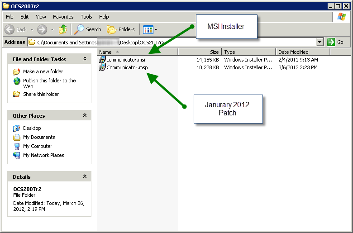Open the My Computer link
The width and height of the screenshot is (353, 233).
coord(38,146)
